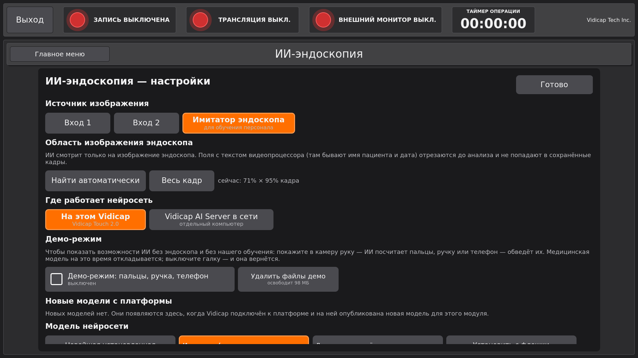This screenshot has width=638, height=358.
Task: Click the «Новые модели с платформы» heading
Action: [x=109, y=301]
